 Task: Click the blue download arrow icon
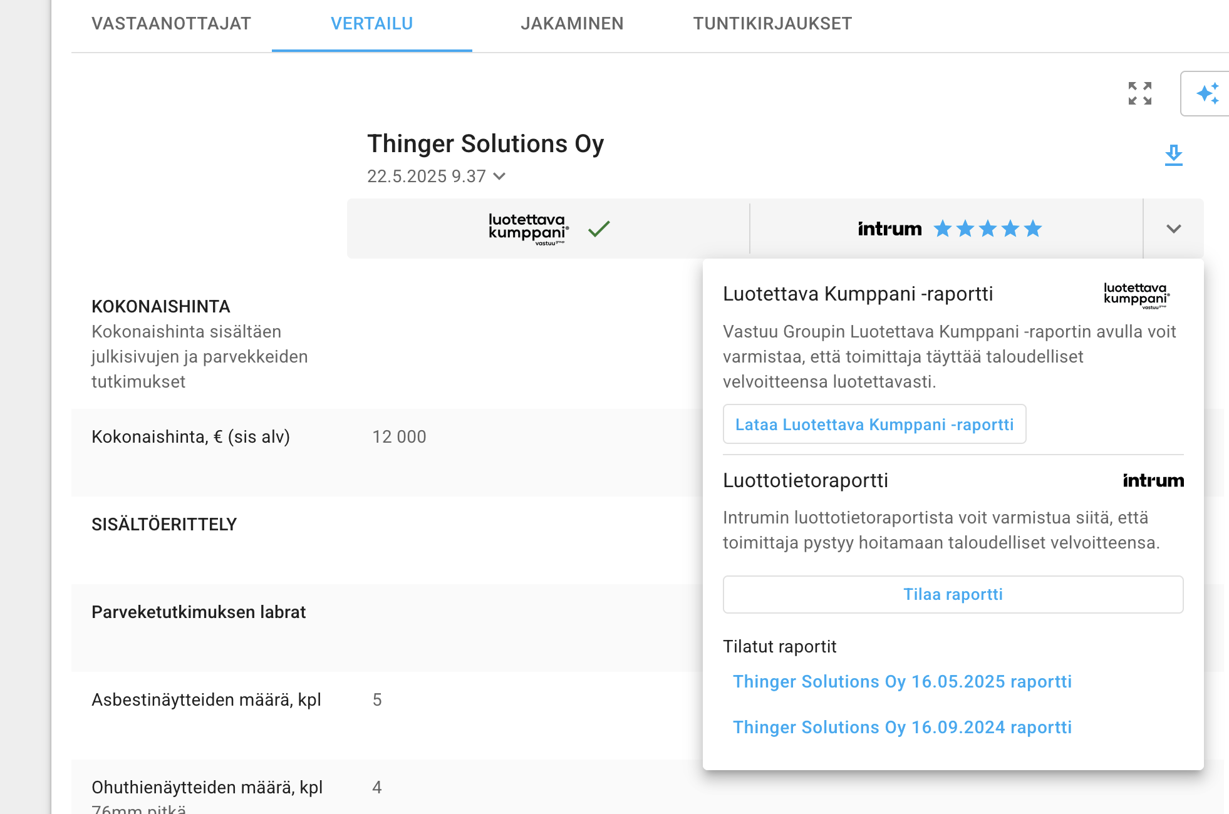click(x=1173, y=155)
